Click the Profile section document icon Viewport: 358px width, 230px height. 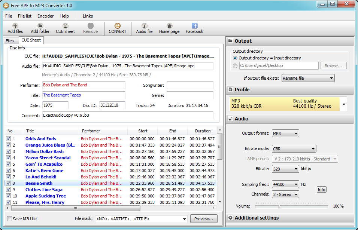(230, 90)
